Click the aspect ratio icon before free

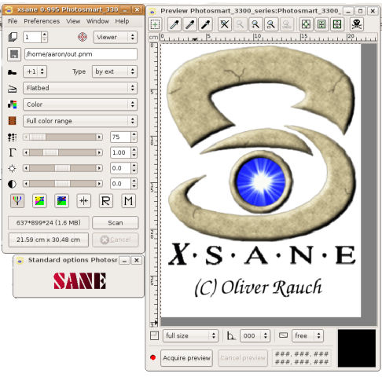point(283,335)
